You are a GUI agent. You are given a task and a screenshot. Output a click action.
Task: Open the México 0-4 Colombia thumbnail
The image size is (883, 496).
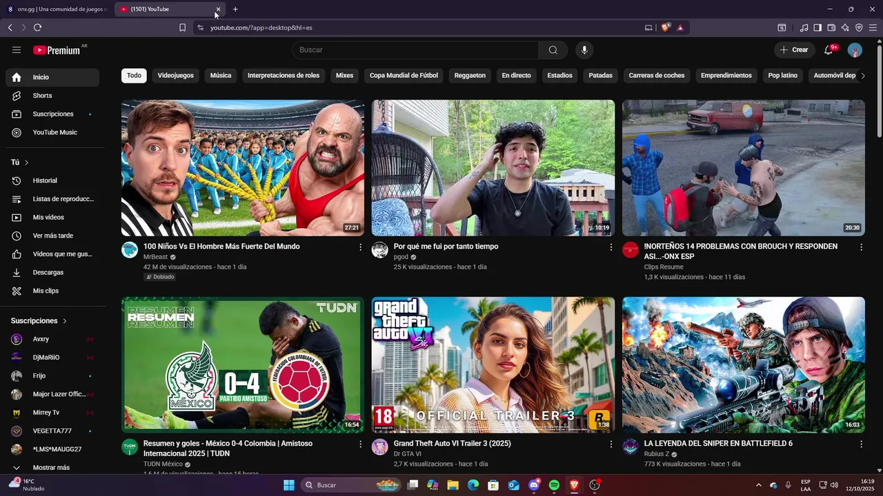(243, 364)
